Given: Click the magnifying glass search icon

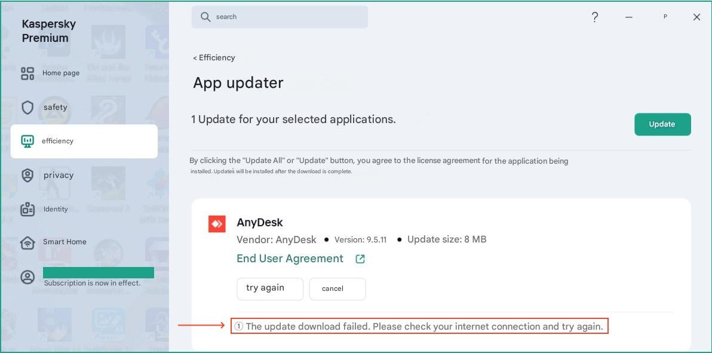Looking at the screenshot, I should click(205, 17).
